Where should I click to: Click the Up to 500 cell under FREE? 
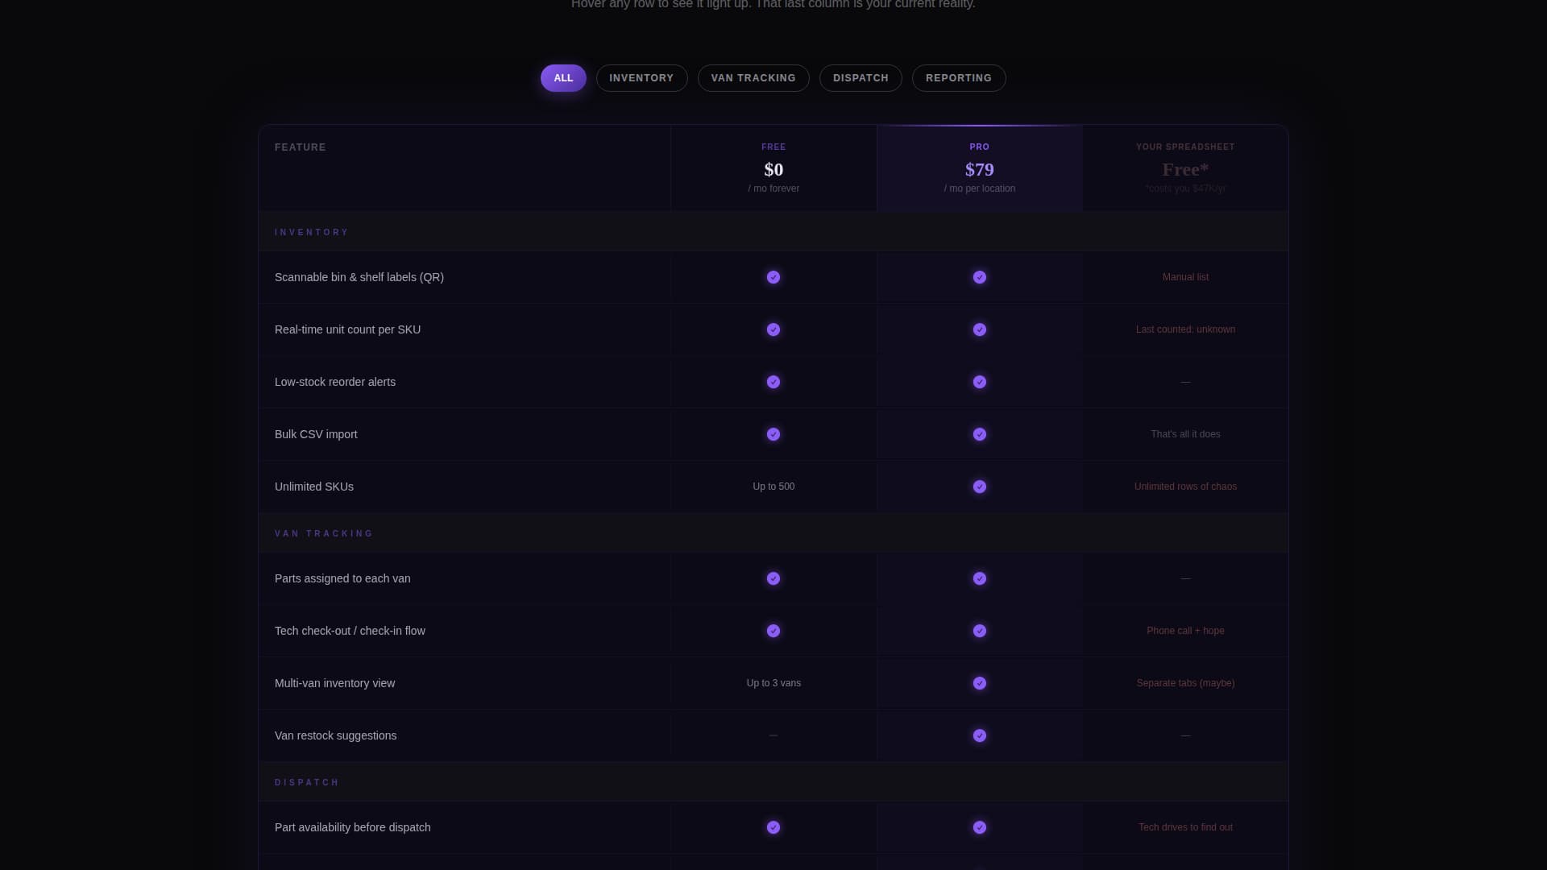click(x=773, y=487)
